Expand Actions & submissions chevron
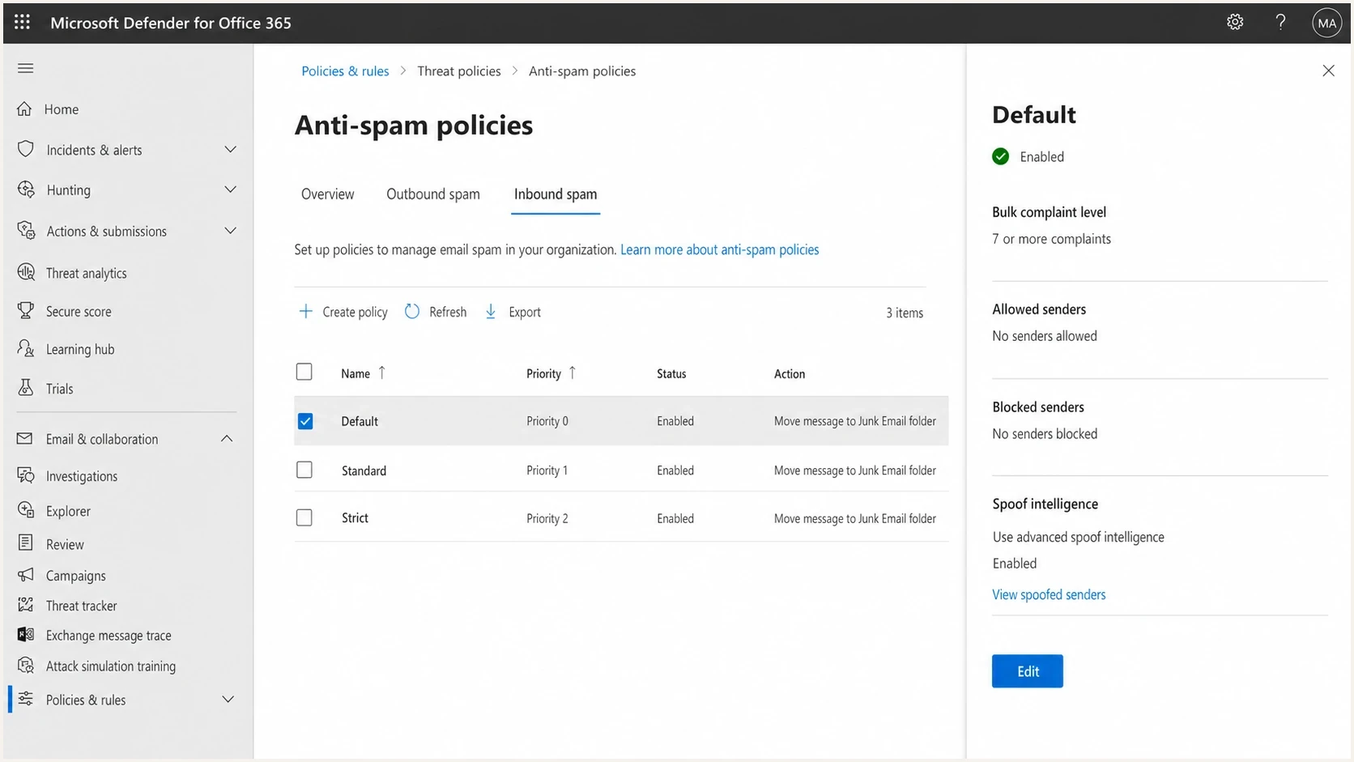 (x=230, y=231)
